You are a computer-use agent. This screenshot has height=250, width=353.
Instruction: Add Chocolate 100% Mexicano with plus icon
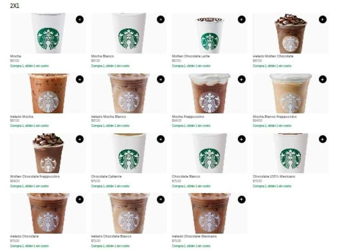click(322, 139)
